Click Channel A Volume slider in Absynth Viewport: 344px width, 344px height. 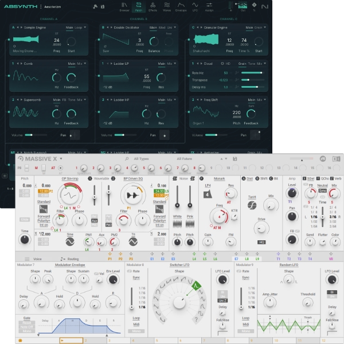click(x=36, y=135)
